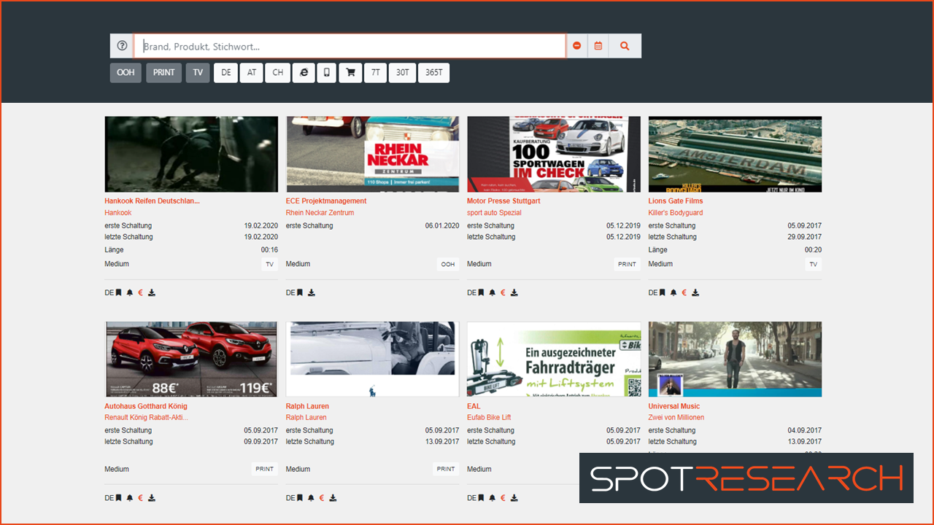Click the PRINT badge on Motor Presse card
The width and height of the screenshot is (934, 525).
click(628, 265)
